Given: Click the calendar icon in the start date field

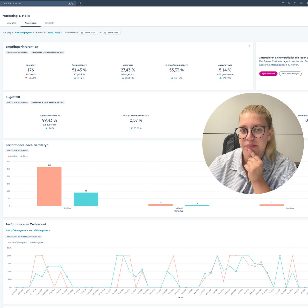Looking at the screenshot, I should pos(82,33).
